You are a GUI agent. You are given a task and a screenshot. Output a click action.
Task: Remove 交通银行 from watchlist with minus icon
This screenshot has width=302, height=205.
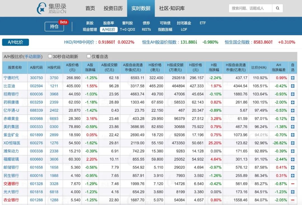point(292,184)
